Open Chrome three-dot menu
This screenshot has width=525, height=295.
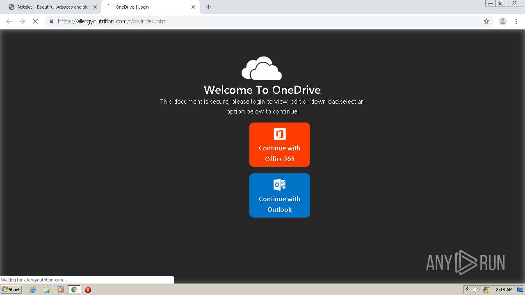pyautogui.click(x=516, y=21)
